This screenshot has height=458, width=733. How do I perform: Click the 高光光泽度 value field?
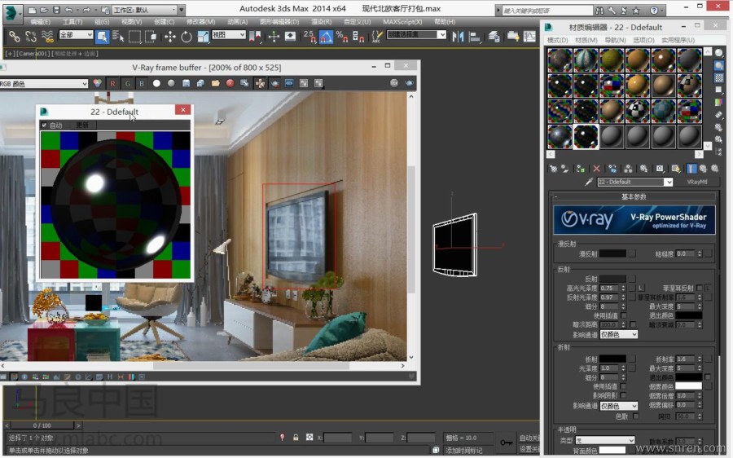609,288
